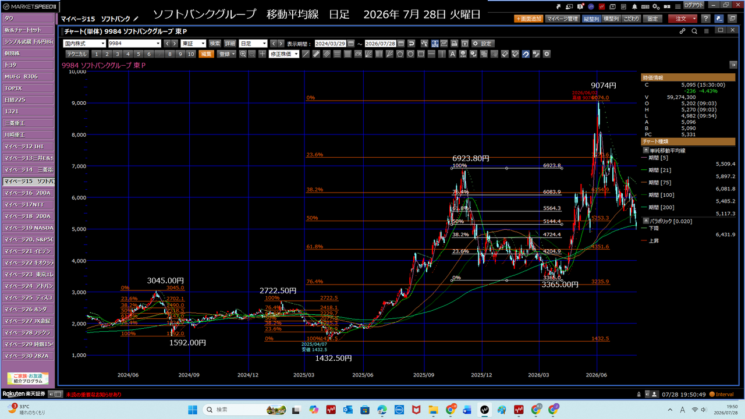Viewport: 745px width, 419px height.
Task: Choose the vertical line drawing tool
Action: [442, 54]
